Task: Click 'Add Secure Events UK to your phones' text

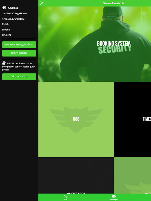Action: (19, 67)
